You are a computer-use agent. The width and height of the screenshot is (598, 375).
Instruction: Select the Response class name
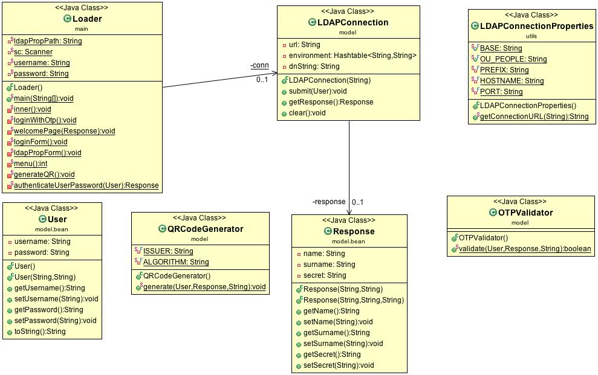(x=354, y=231)
